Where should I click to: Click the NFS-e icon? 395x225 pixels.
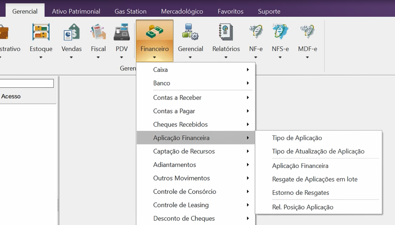tap(280, 32)
